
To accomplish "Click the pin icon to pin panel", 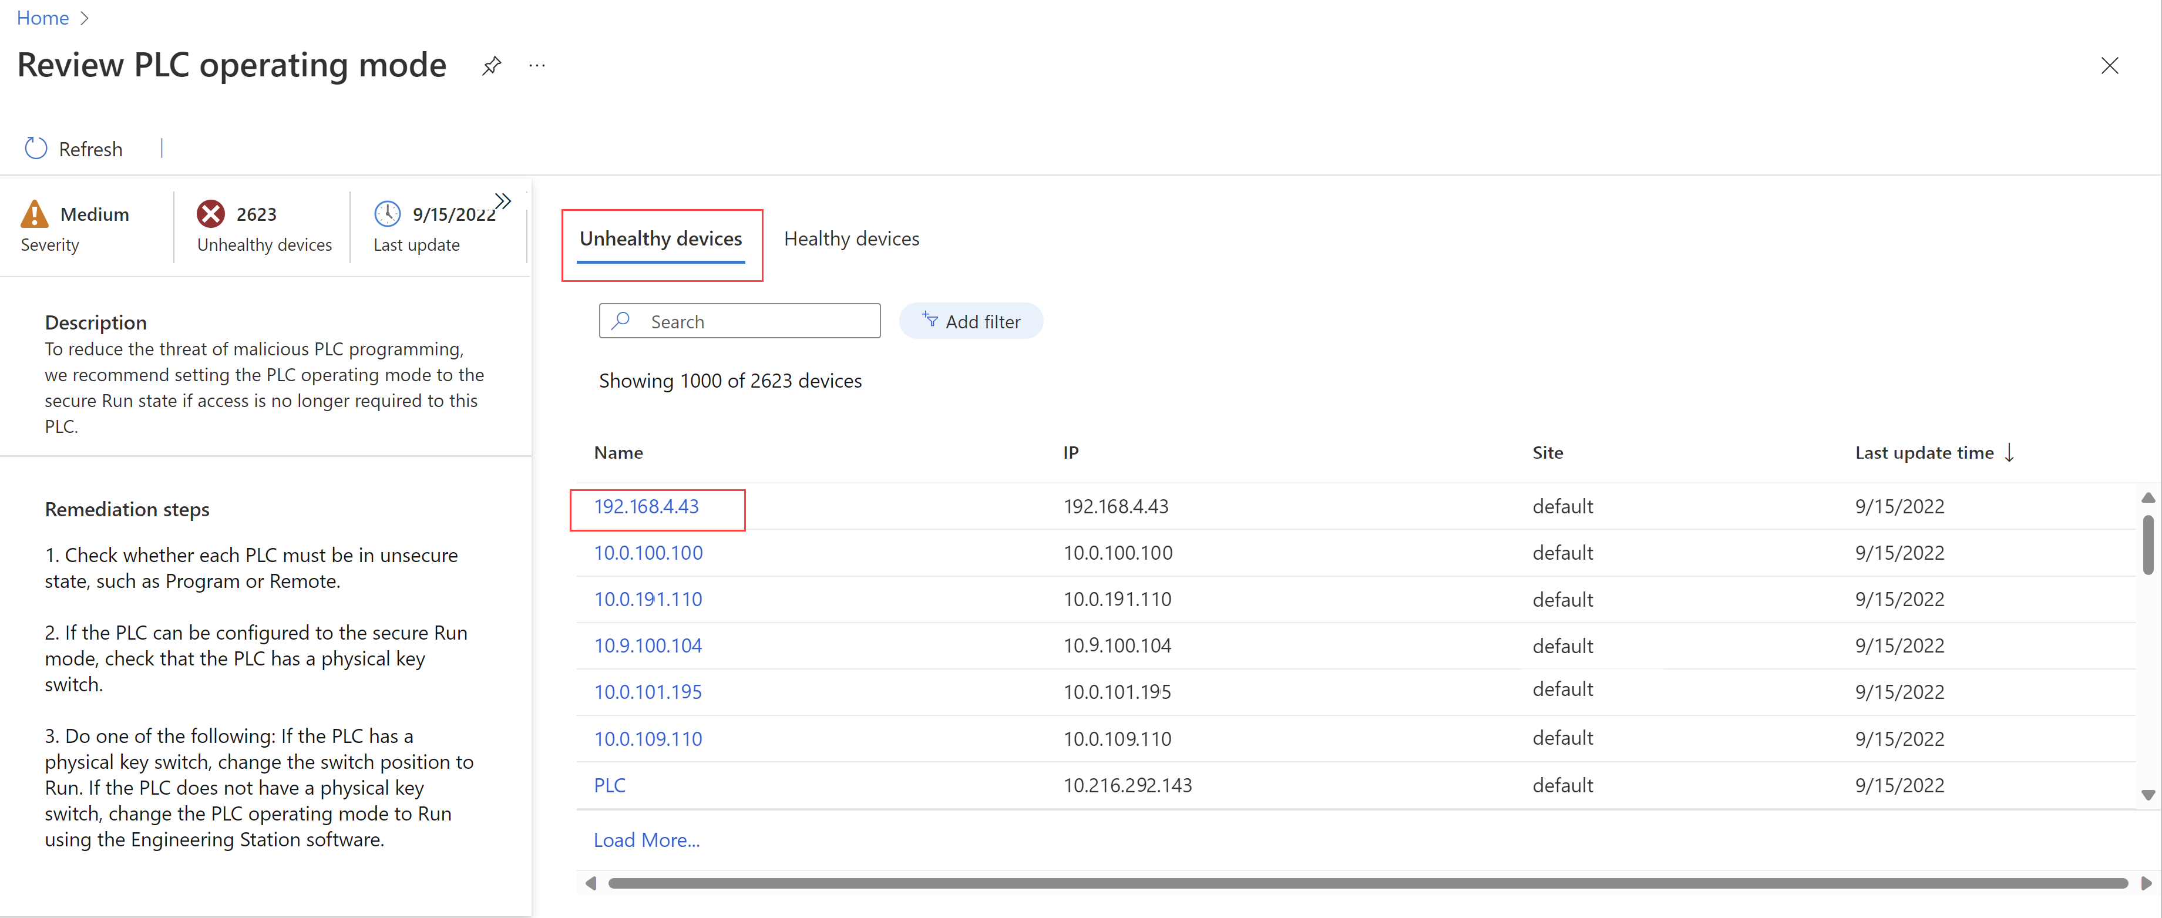I will point(491,65).
